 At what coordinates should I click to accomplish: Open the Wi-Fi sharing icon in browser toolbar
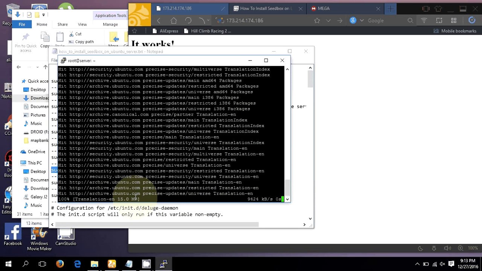coord(424,21)
